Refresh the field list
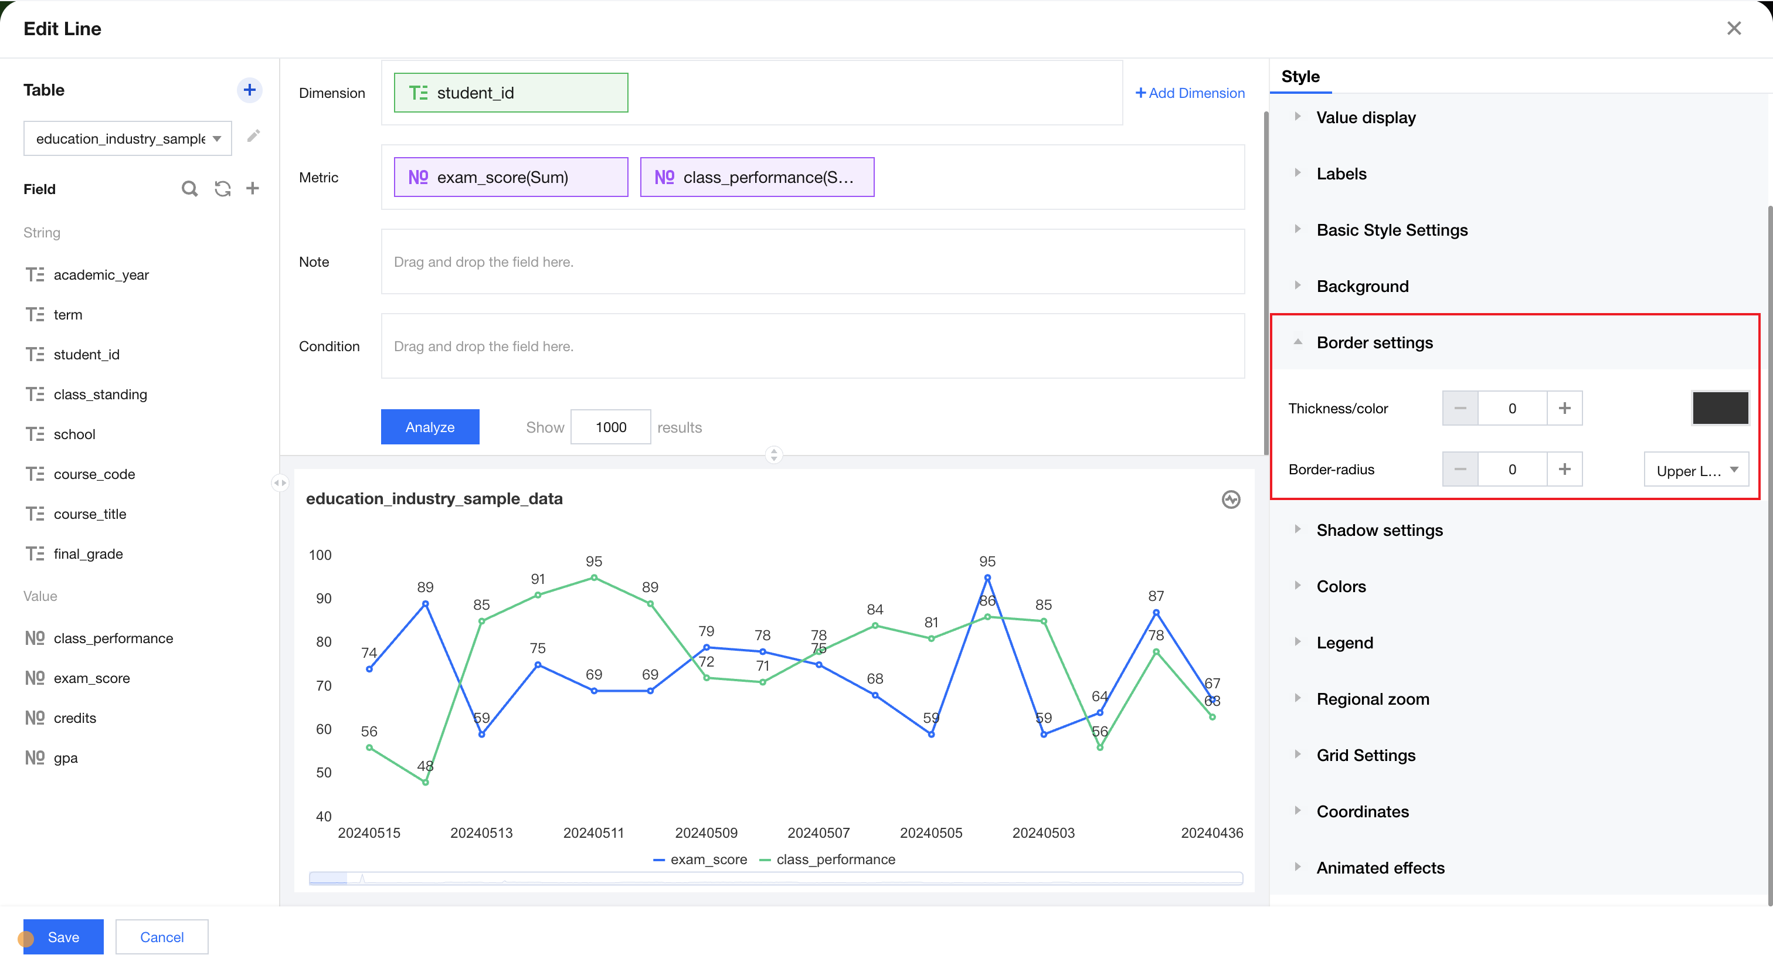Image resolution: width=1773 pixels, height=965 pixels. (x=222, y=189)
